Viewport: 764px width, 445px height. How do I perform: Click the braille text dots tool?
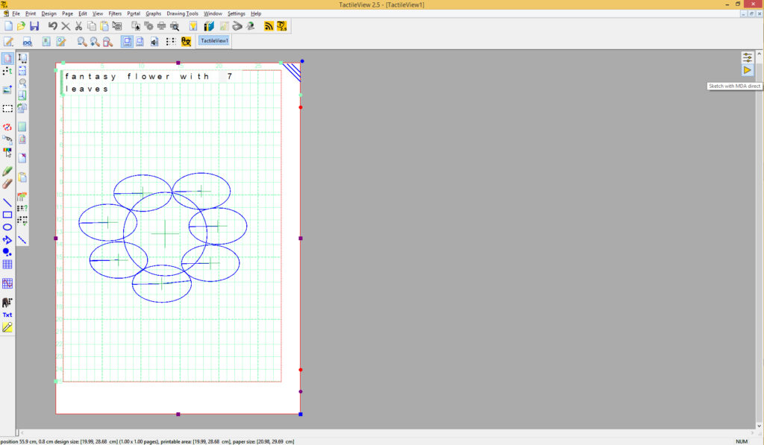7,71
